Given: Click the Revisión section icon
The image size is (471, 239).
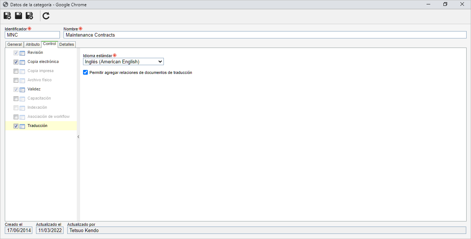Looking at the screenshot, I should coord(22,53).
